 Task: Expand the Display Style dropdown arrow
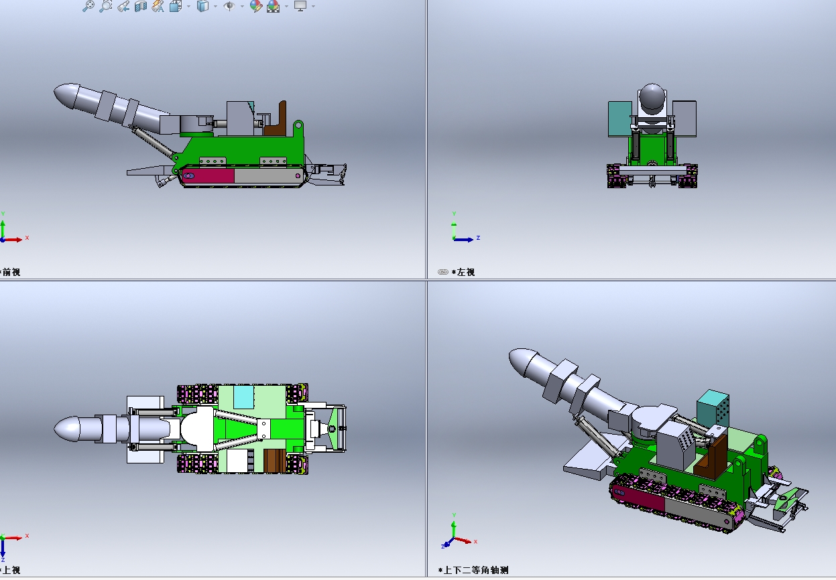215,7
